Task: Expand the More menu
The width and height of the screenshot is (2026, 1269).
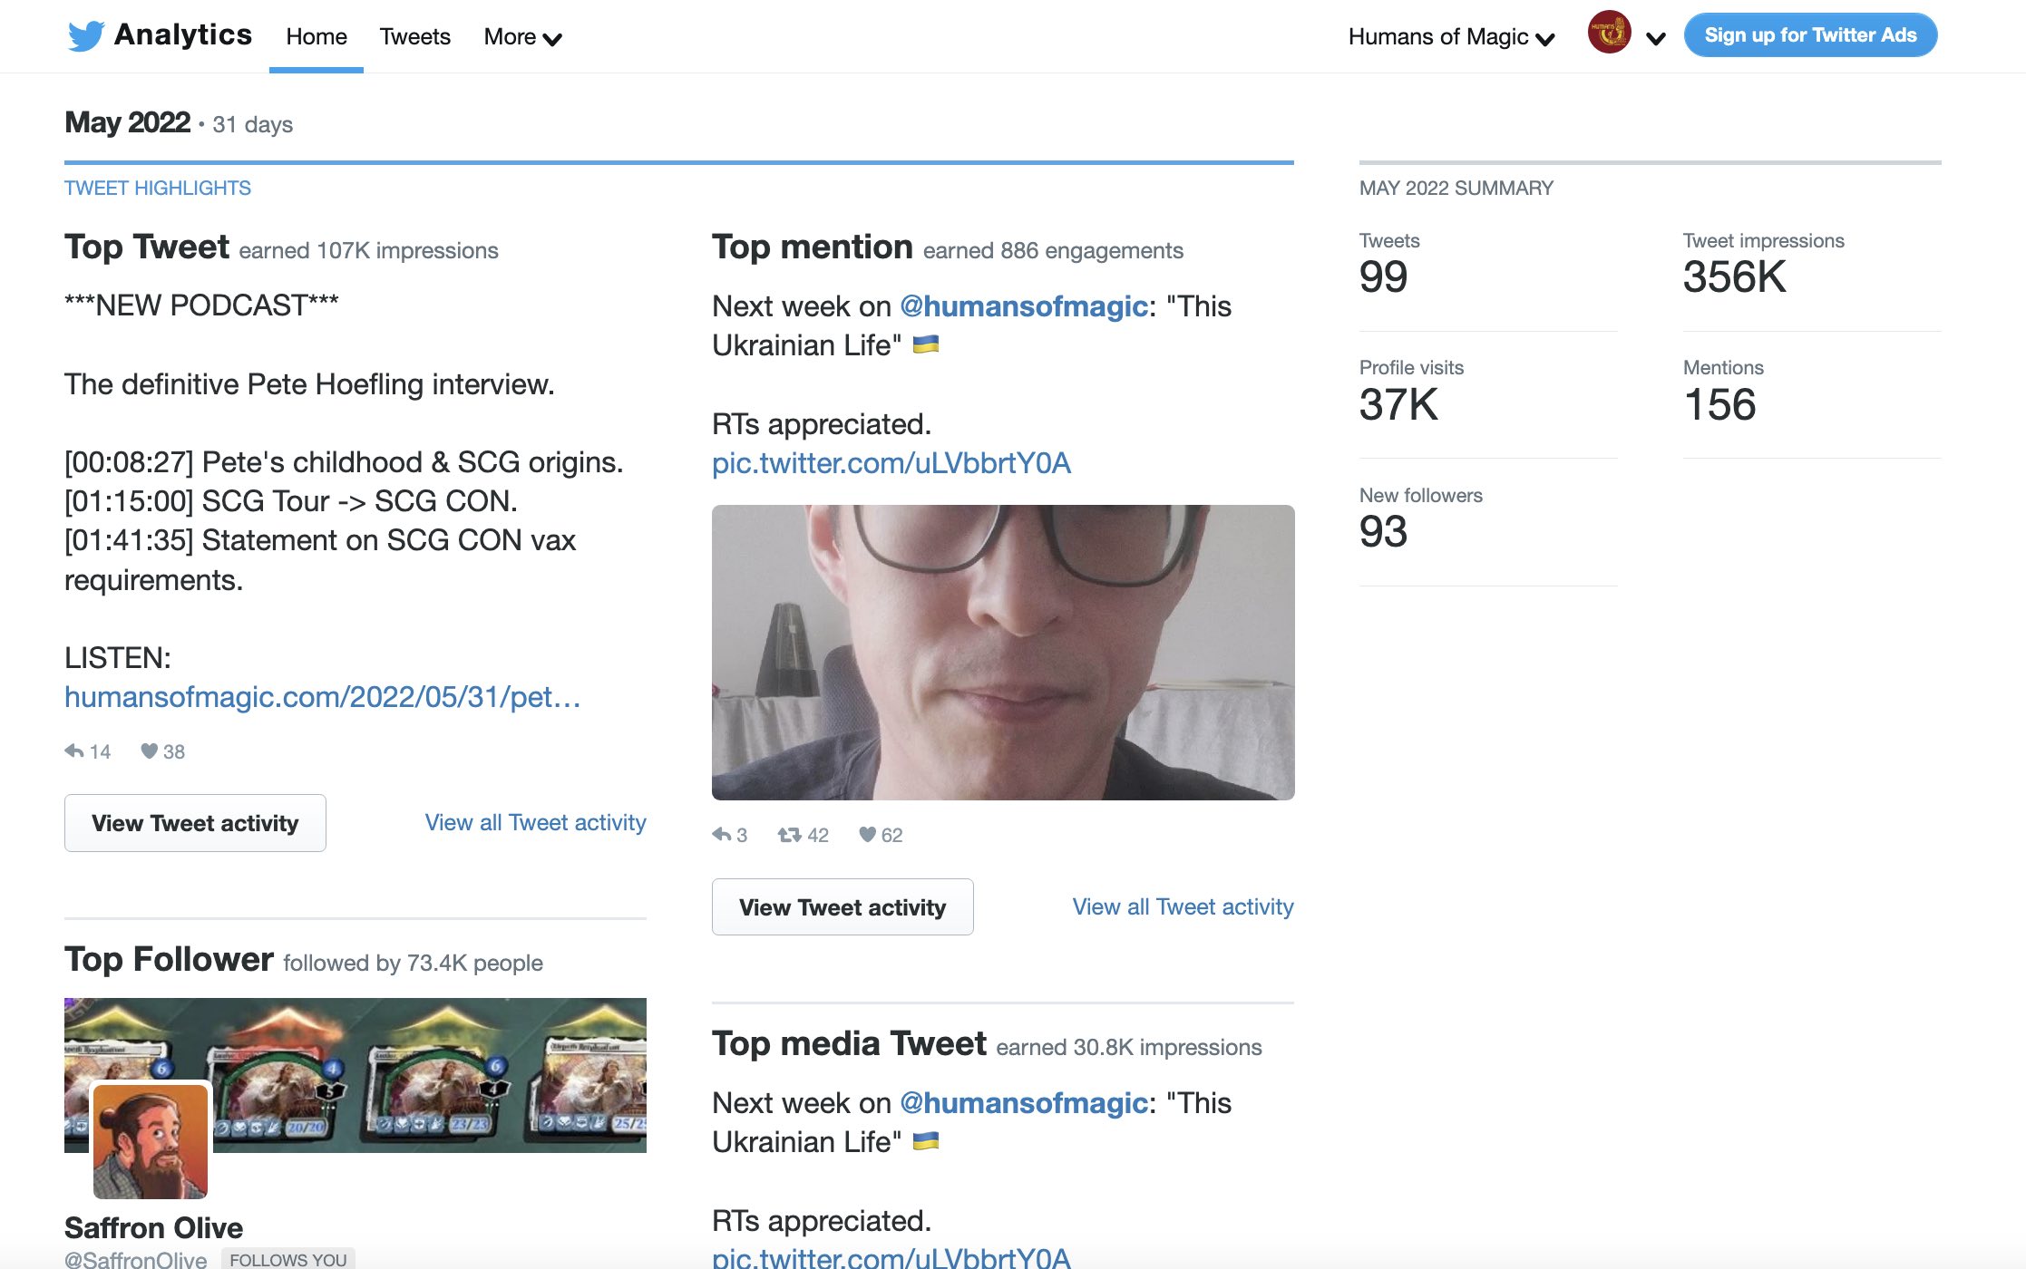Action: pos(522,37)
